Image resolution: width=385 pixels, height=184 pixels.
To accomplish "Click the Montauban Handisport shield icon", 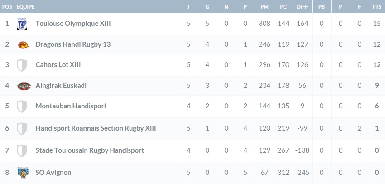I will coord(22,107).
